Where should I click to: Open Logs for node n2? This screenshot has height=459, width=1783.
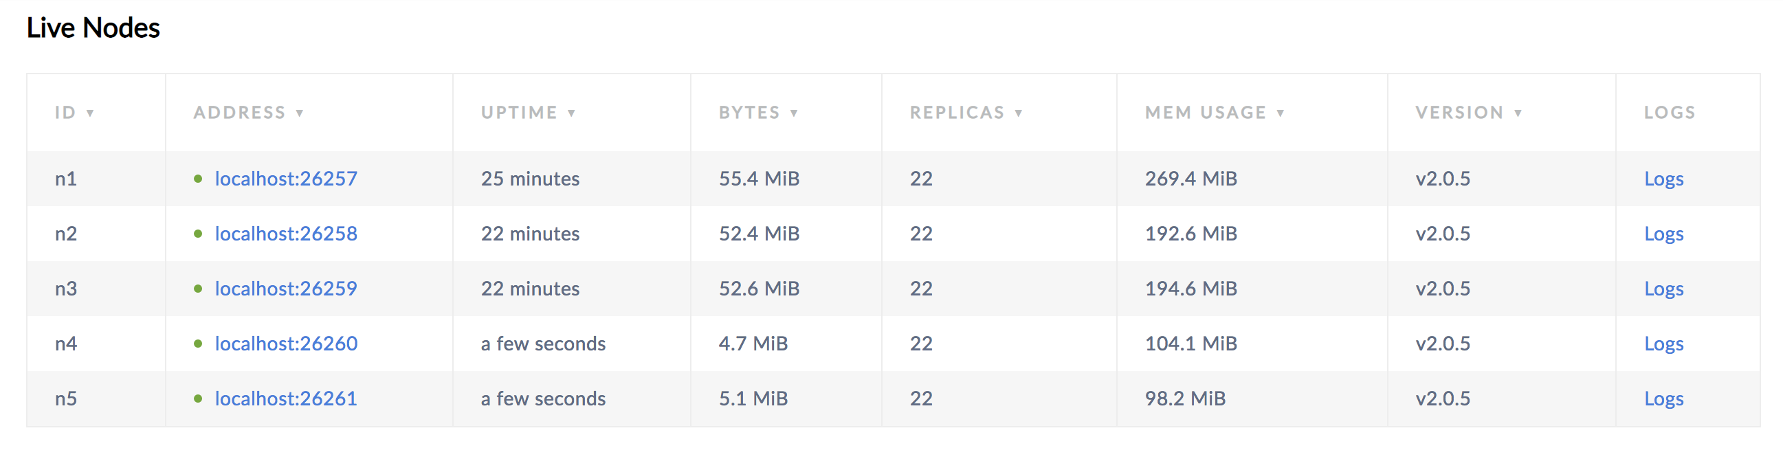1663,234
